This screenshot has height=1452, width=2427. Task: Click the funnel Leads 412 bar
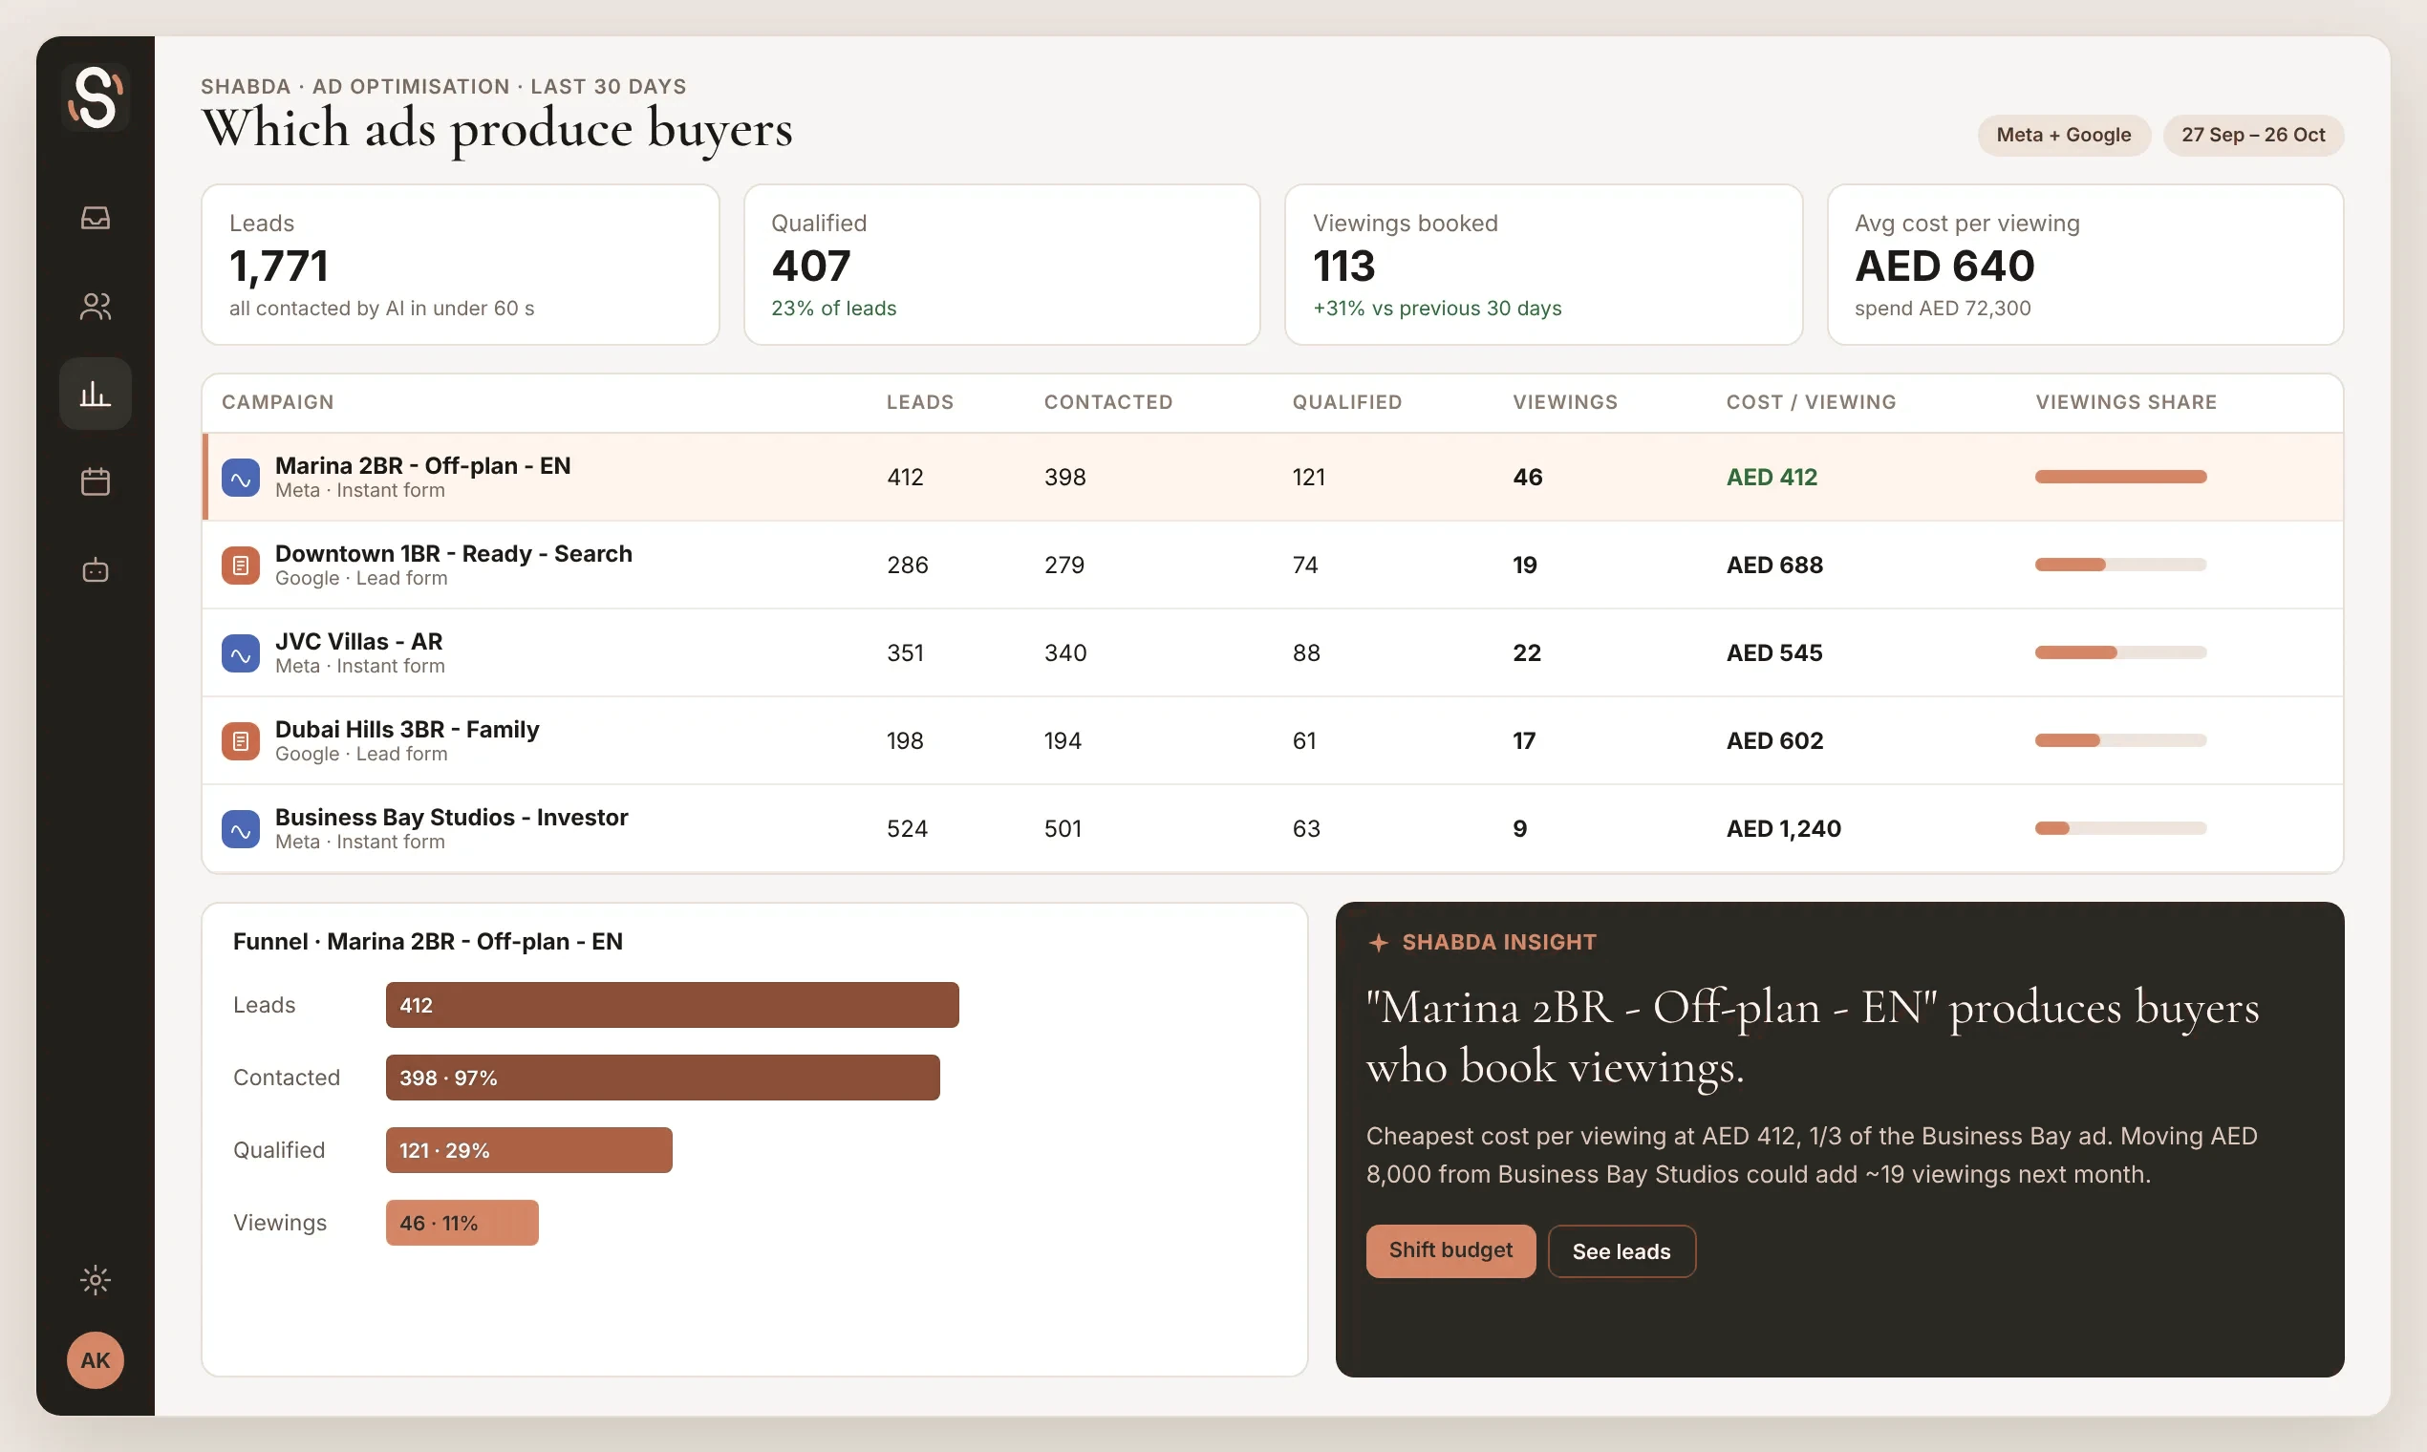[x=673, y=1005]
